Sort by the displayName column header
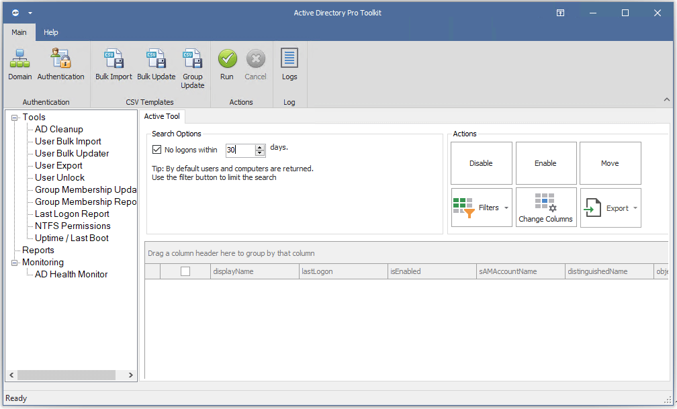 point(255,271)
